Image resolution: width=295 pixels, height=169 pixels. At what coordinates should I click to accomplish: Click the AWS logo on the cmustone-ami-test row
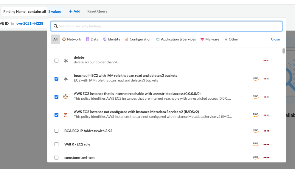255,157
